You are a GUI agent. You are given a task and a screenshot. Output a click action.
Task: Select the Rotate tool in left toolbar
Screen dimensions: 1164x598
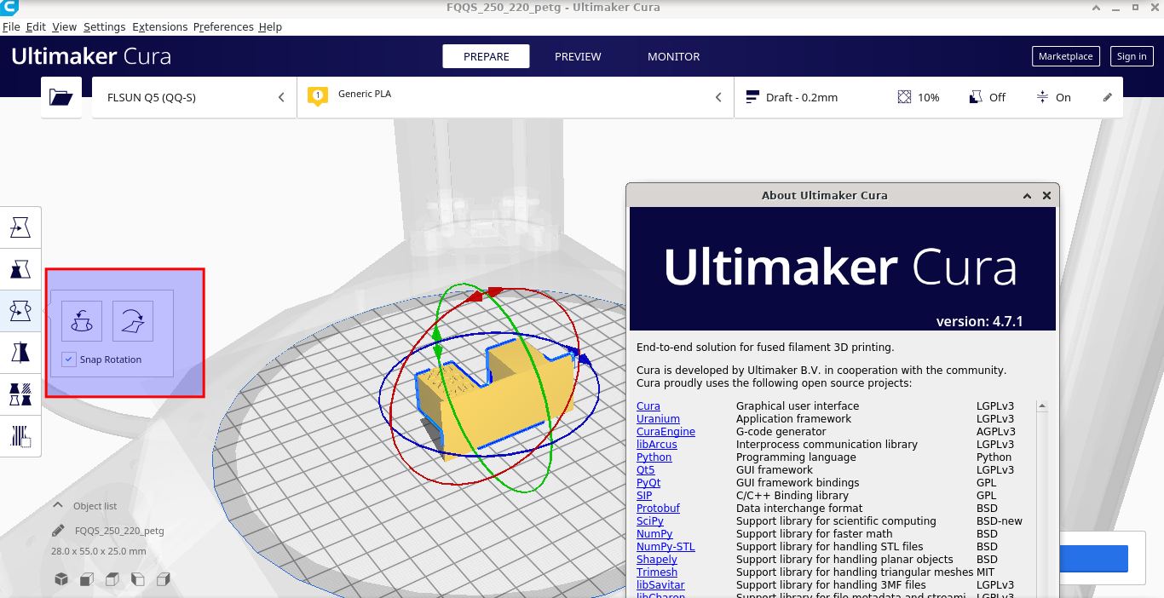pyautogui.click(x=20, y=312)
